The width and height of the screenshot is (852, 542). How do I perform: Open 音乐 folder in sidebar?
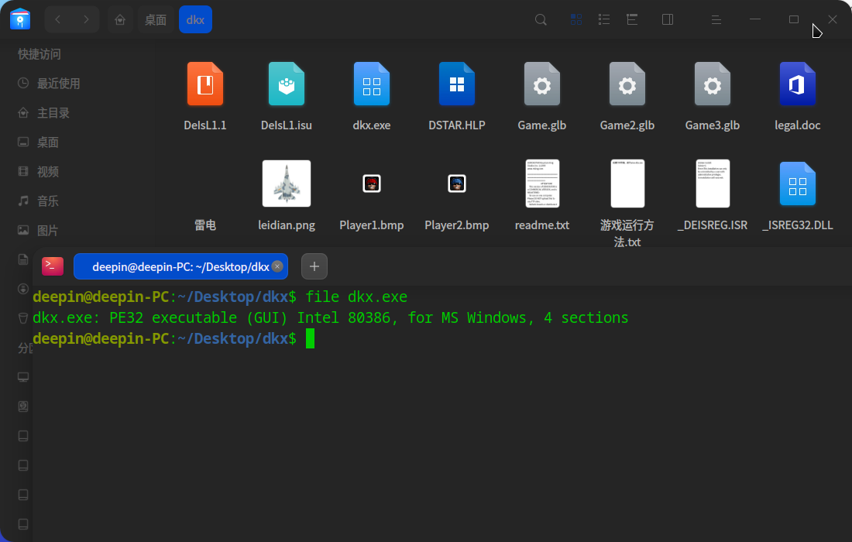tap(46, 201)
